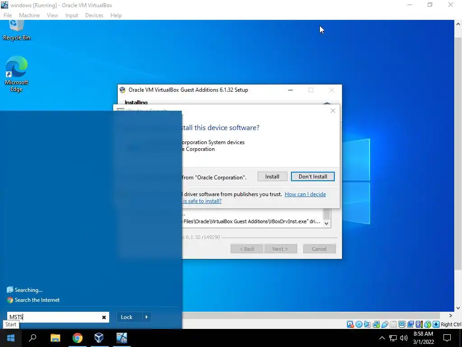
Task: Open the volume speaker tray icon
Action: [x=404, y=338]
